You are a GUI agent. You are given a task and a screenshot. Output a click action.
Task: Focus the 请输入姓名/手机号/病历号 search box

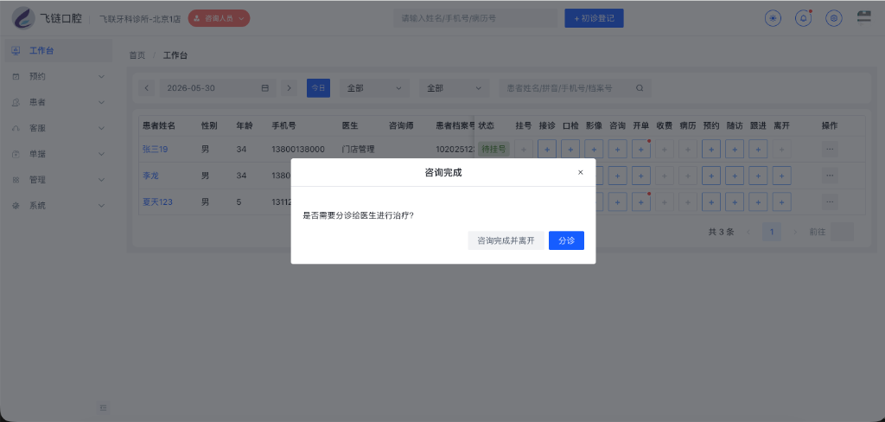pos(475,18)
